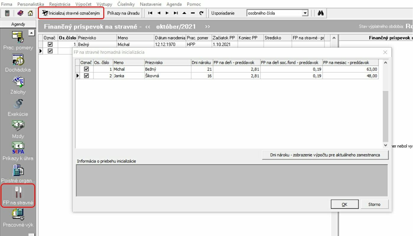Select Dni nároku value 16

pos(202,76)
